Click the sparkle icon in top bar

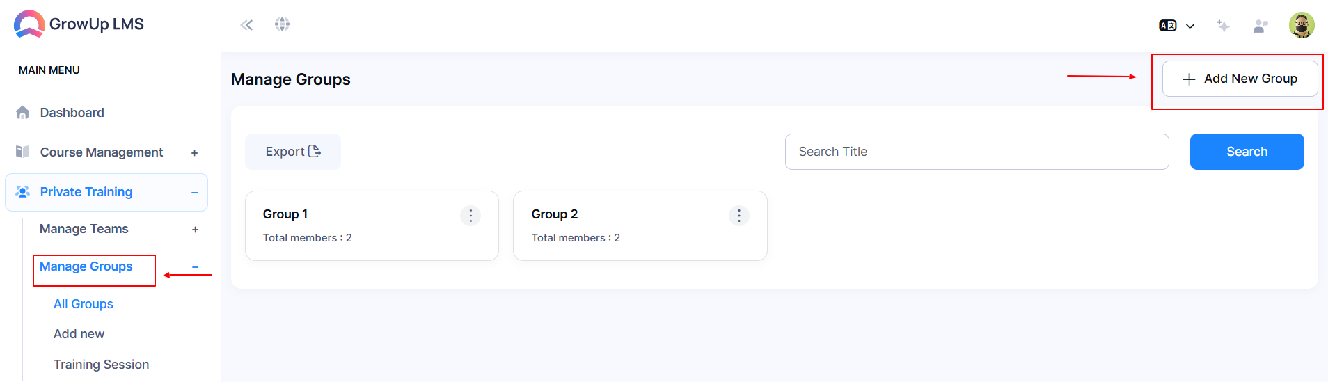(1223, 26)
